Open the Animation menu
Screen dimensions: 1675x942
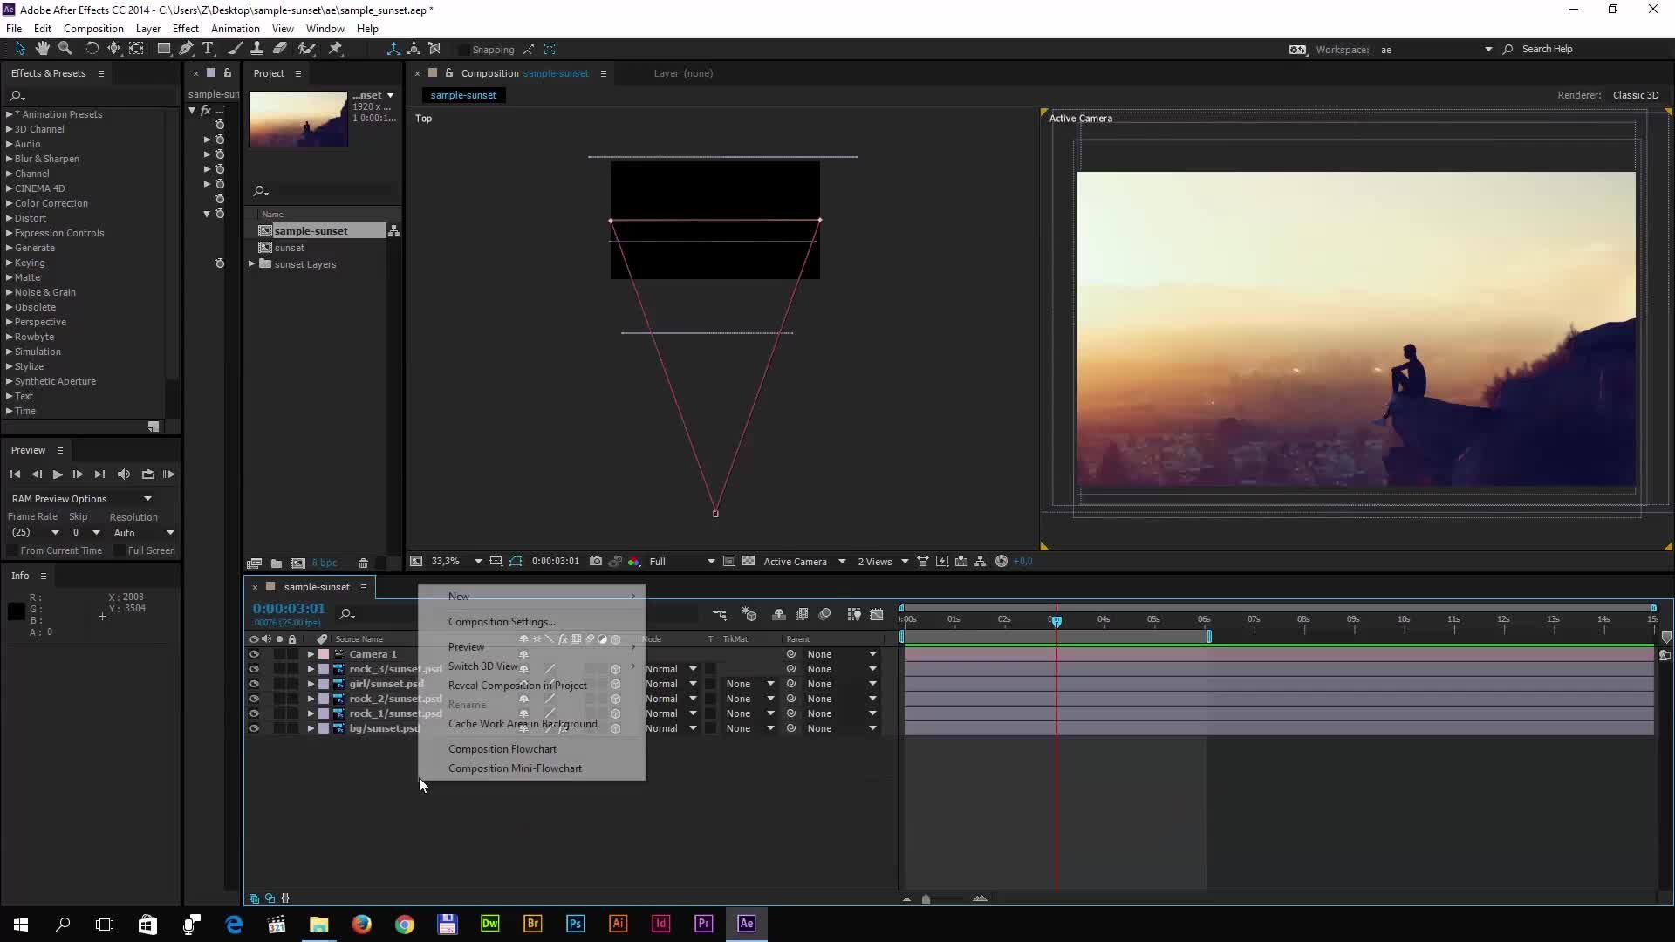[x=235, y=29]
